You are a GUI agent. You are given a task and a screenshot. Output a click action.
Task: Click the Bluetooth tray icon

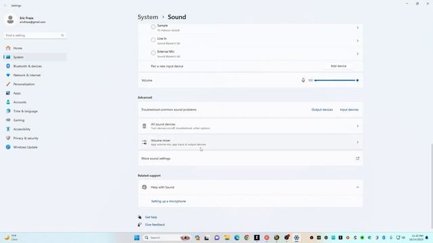pos(384,238)
